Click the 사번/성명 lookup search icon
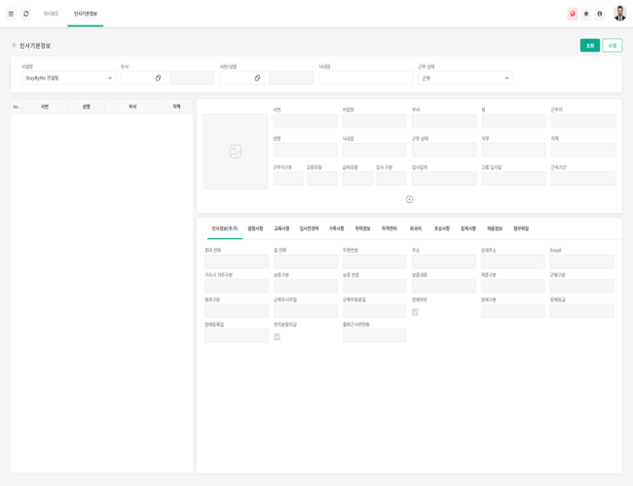Screen dimensions: 633x486 coord(258,78)
